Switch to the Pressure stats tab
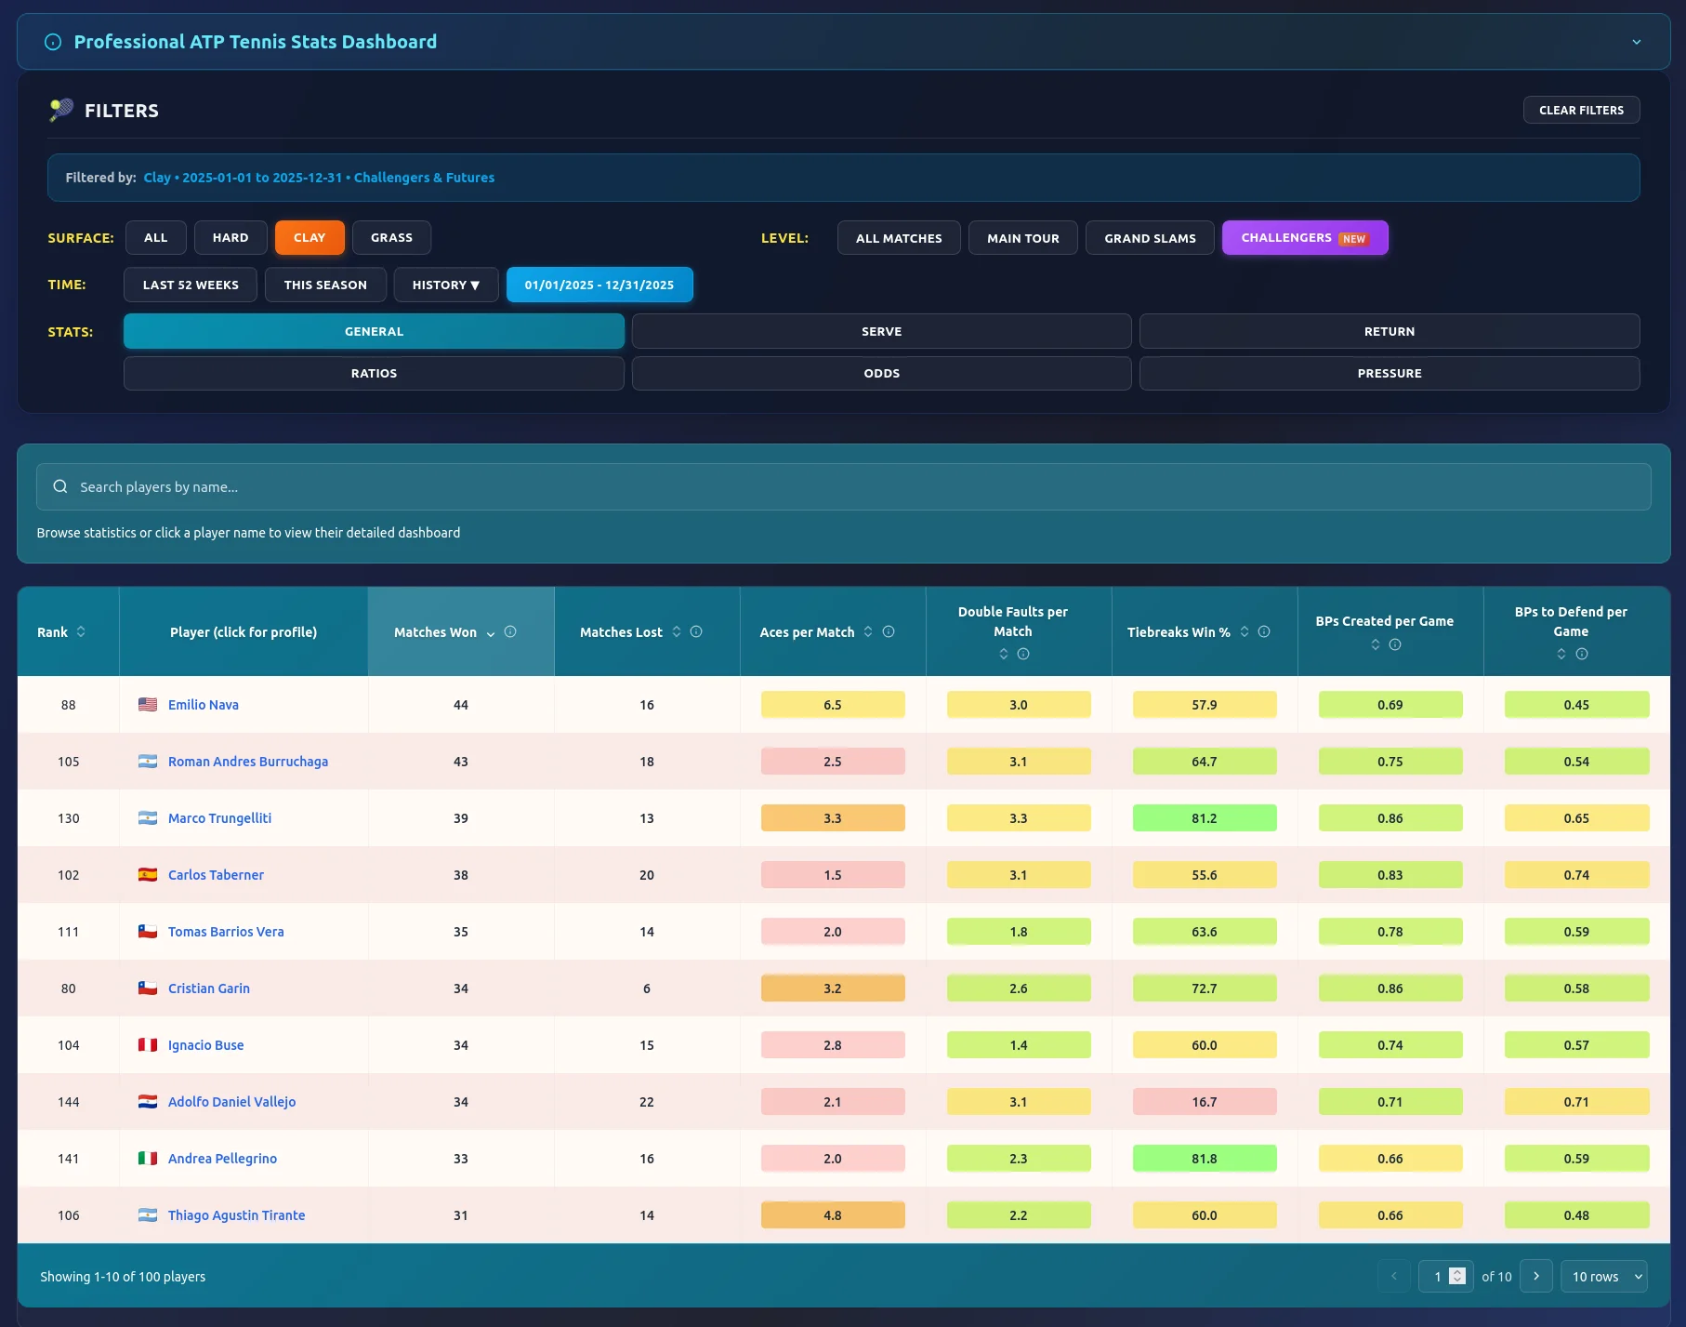Image resolution: width=1686 pixels, height=1327 pixels. tap(1390, 373)
